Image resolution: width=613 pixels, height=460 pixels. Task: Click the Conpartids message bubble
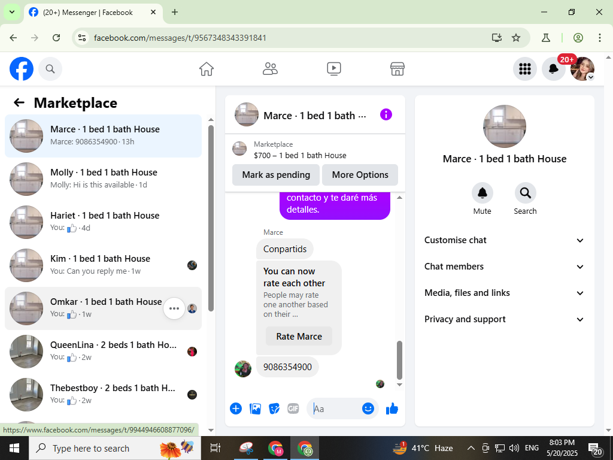[x=285, y=249]
